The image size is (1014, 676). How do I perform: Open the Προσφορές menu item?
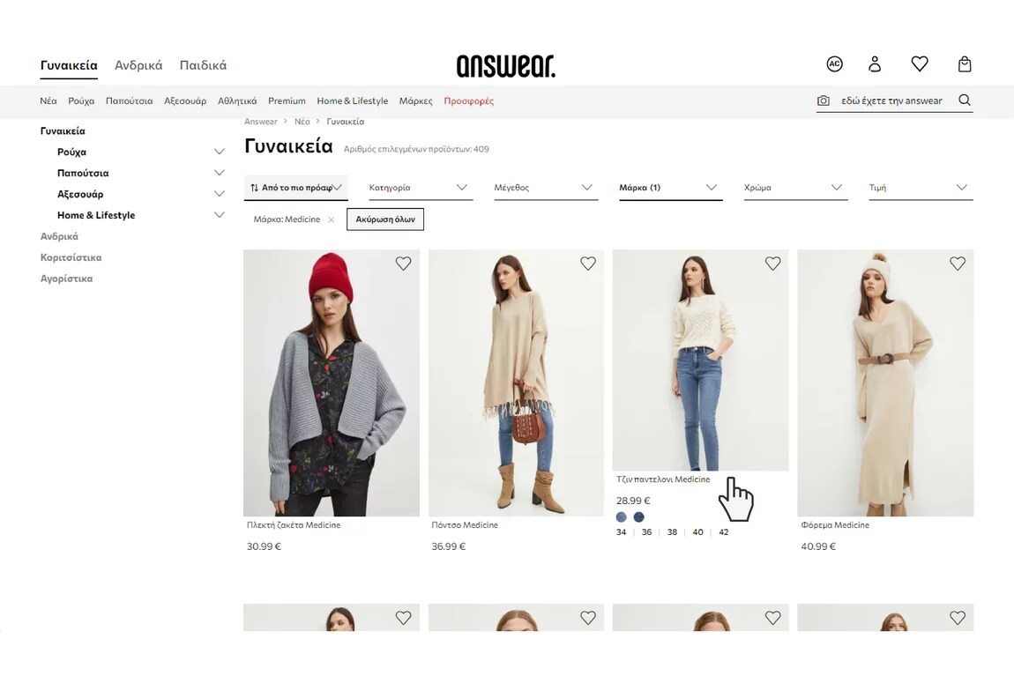pos(469,100)
